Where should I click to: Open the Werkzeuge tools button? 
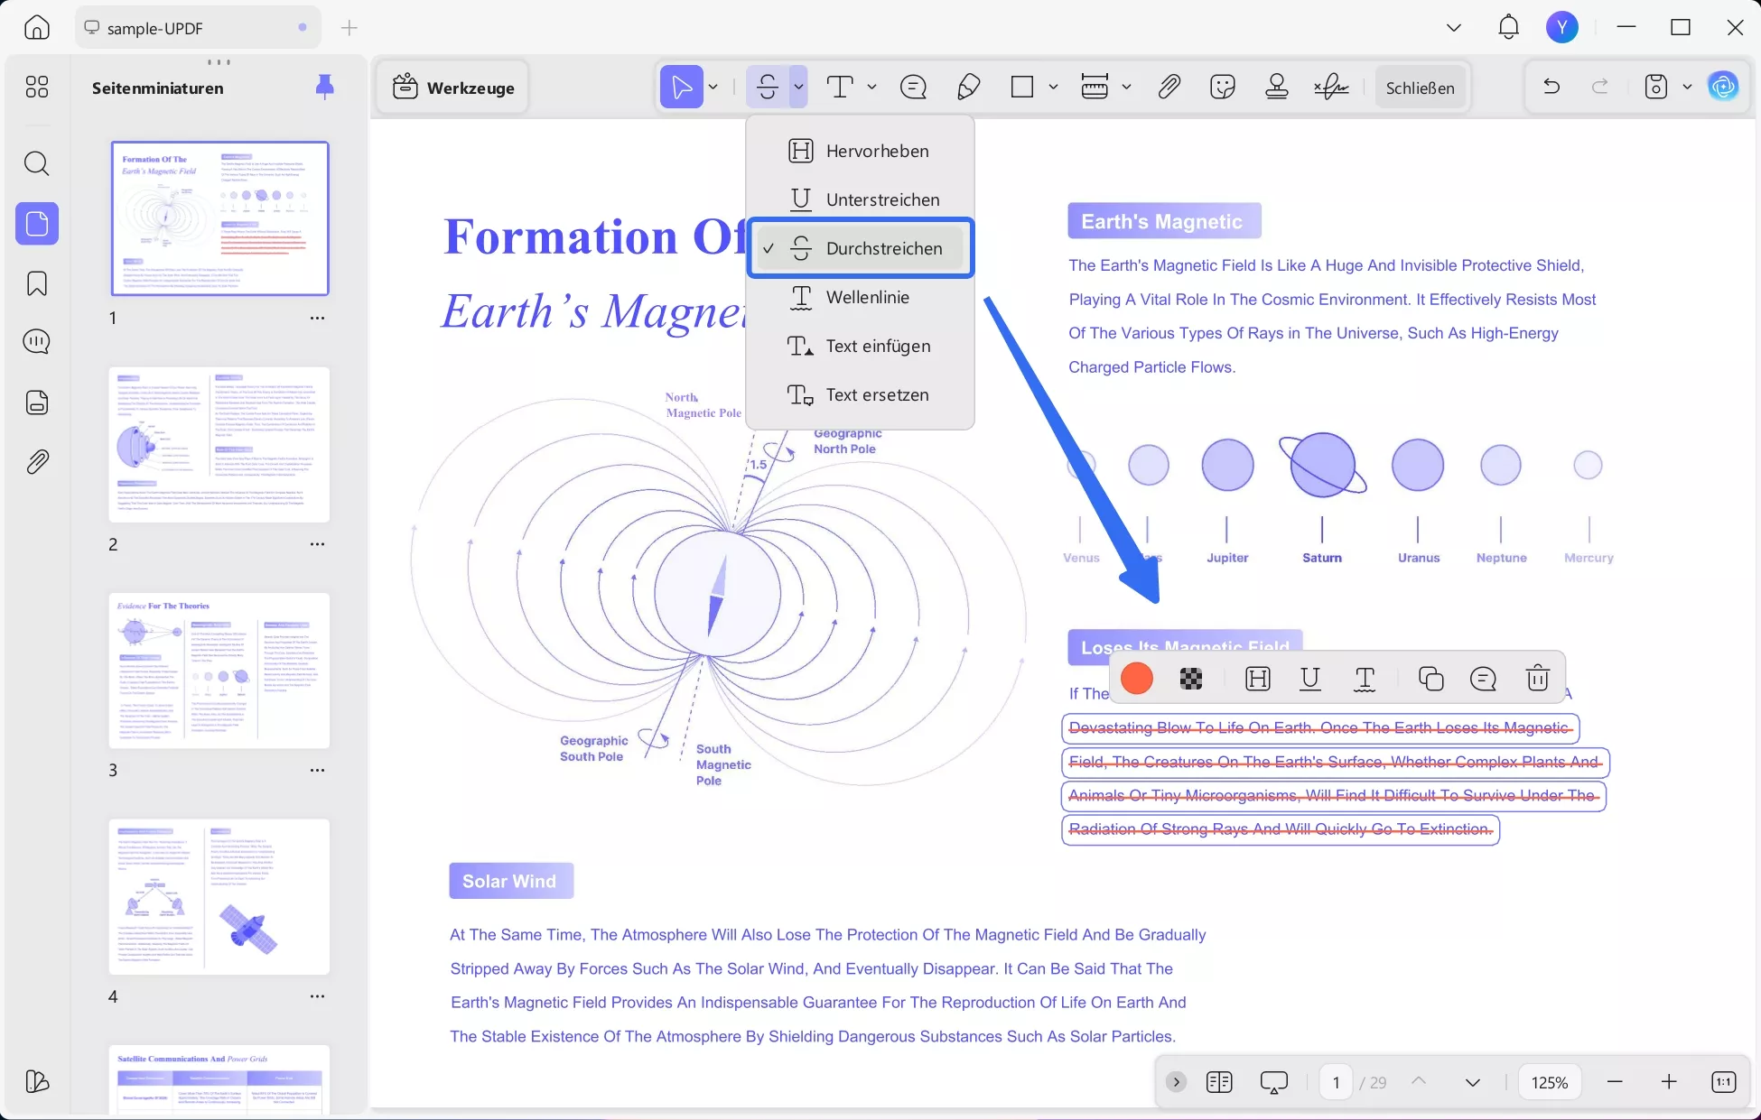(453, 88)
